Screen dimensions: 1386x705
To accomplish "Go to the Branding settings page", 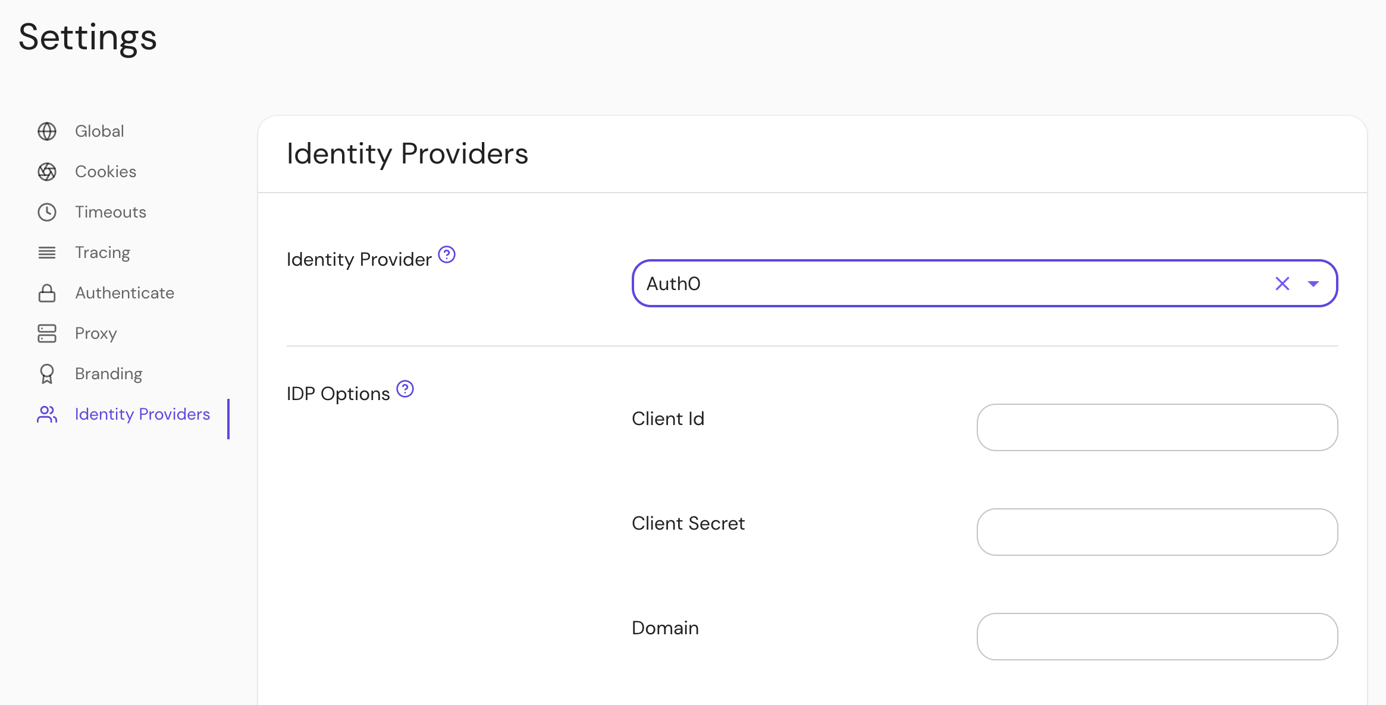I will click(x=108, y=373).
